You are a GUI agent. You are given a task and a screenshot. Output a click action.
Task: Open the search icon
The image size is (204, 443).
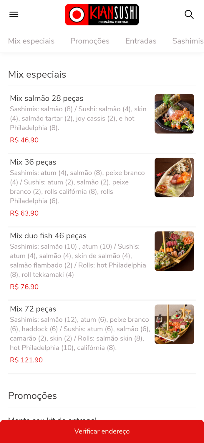[x=189, y=14]
